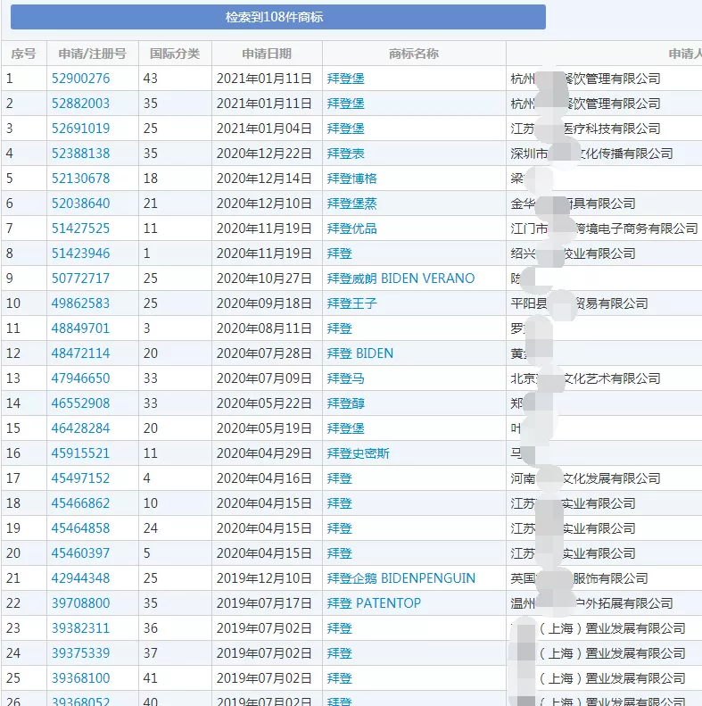Click trademark name 拜登 BIDEN
The height and width of the screenshot is (706, 702).
pyautogui.click(x=360, y=353)
